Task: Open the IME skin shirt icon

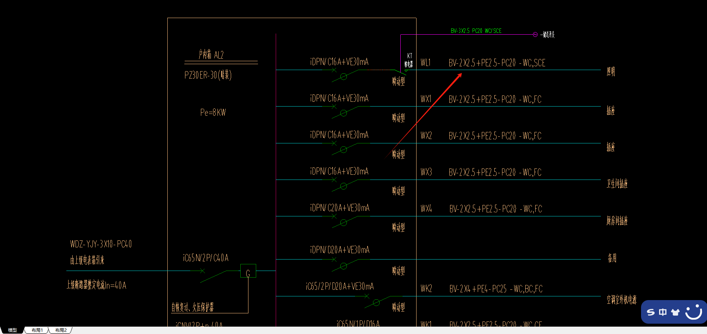Action: tap(675, 312)
